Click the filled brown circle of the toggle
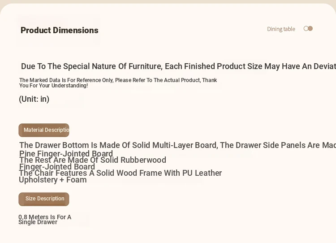This screenshot has width=336, height=243. pyautogui.click(x=310, y=29)
